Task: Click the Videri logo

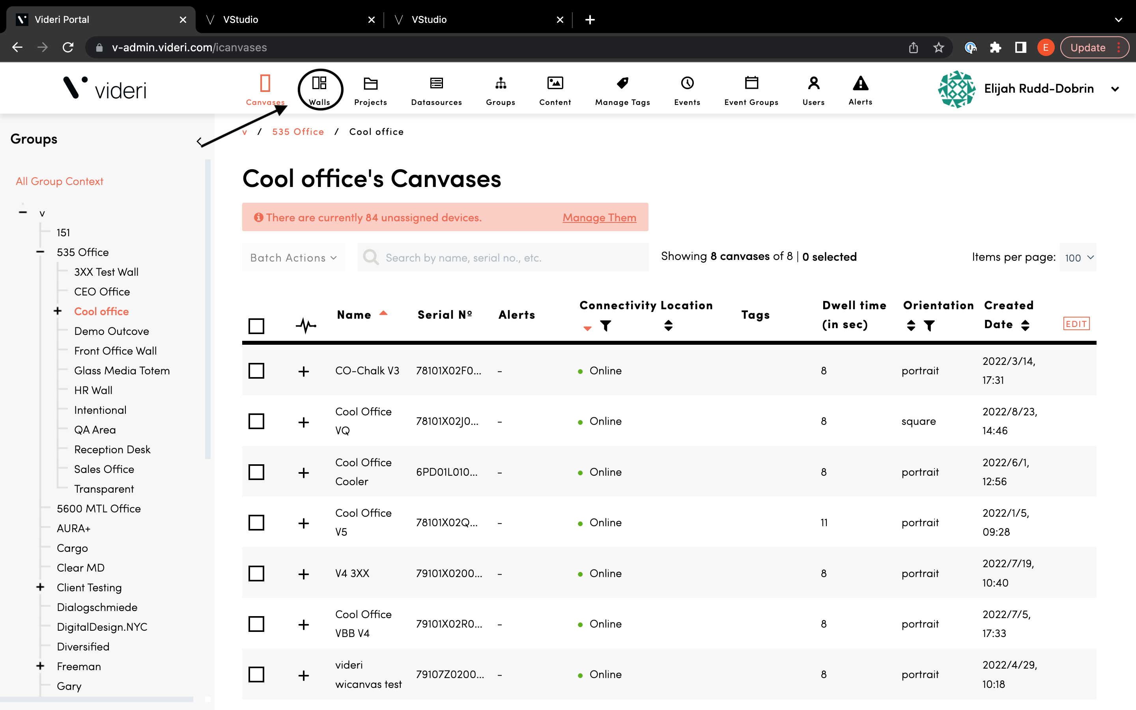Action: (x=105, y=88)
